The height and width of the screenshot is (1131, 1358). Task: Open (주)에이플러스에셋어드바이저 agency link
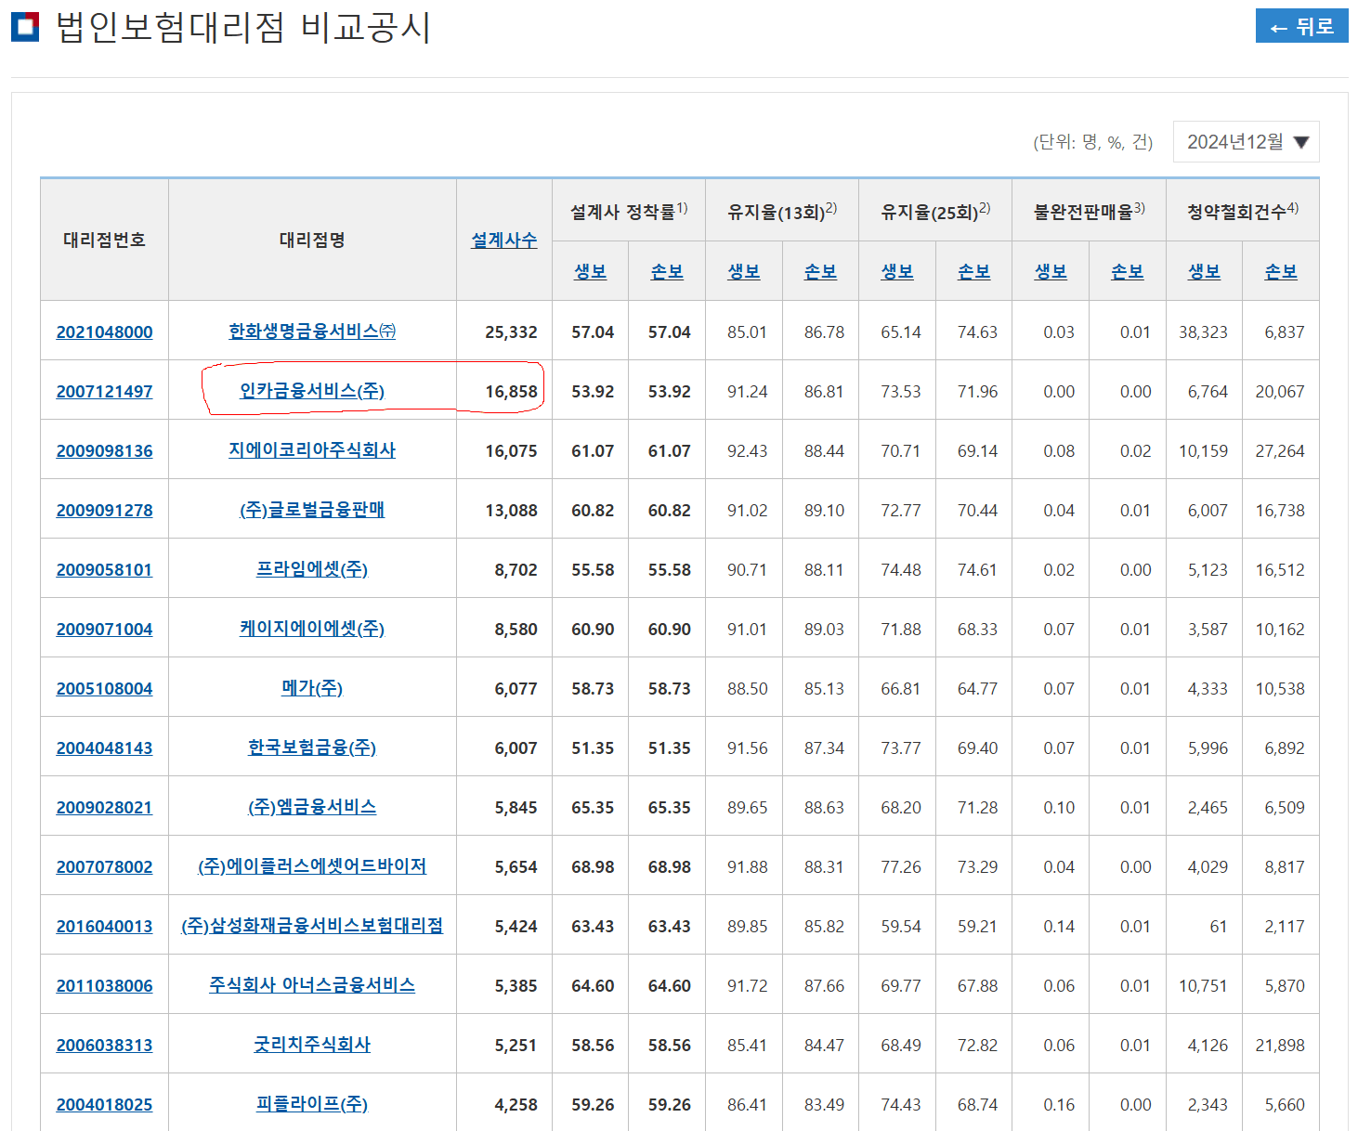pyautogui.click(x=312, y=865)
